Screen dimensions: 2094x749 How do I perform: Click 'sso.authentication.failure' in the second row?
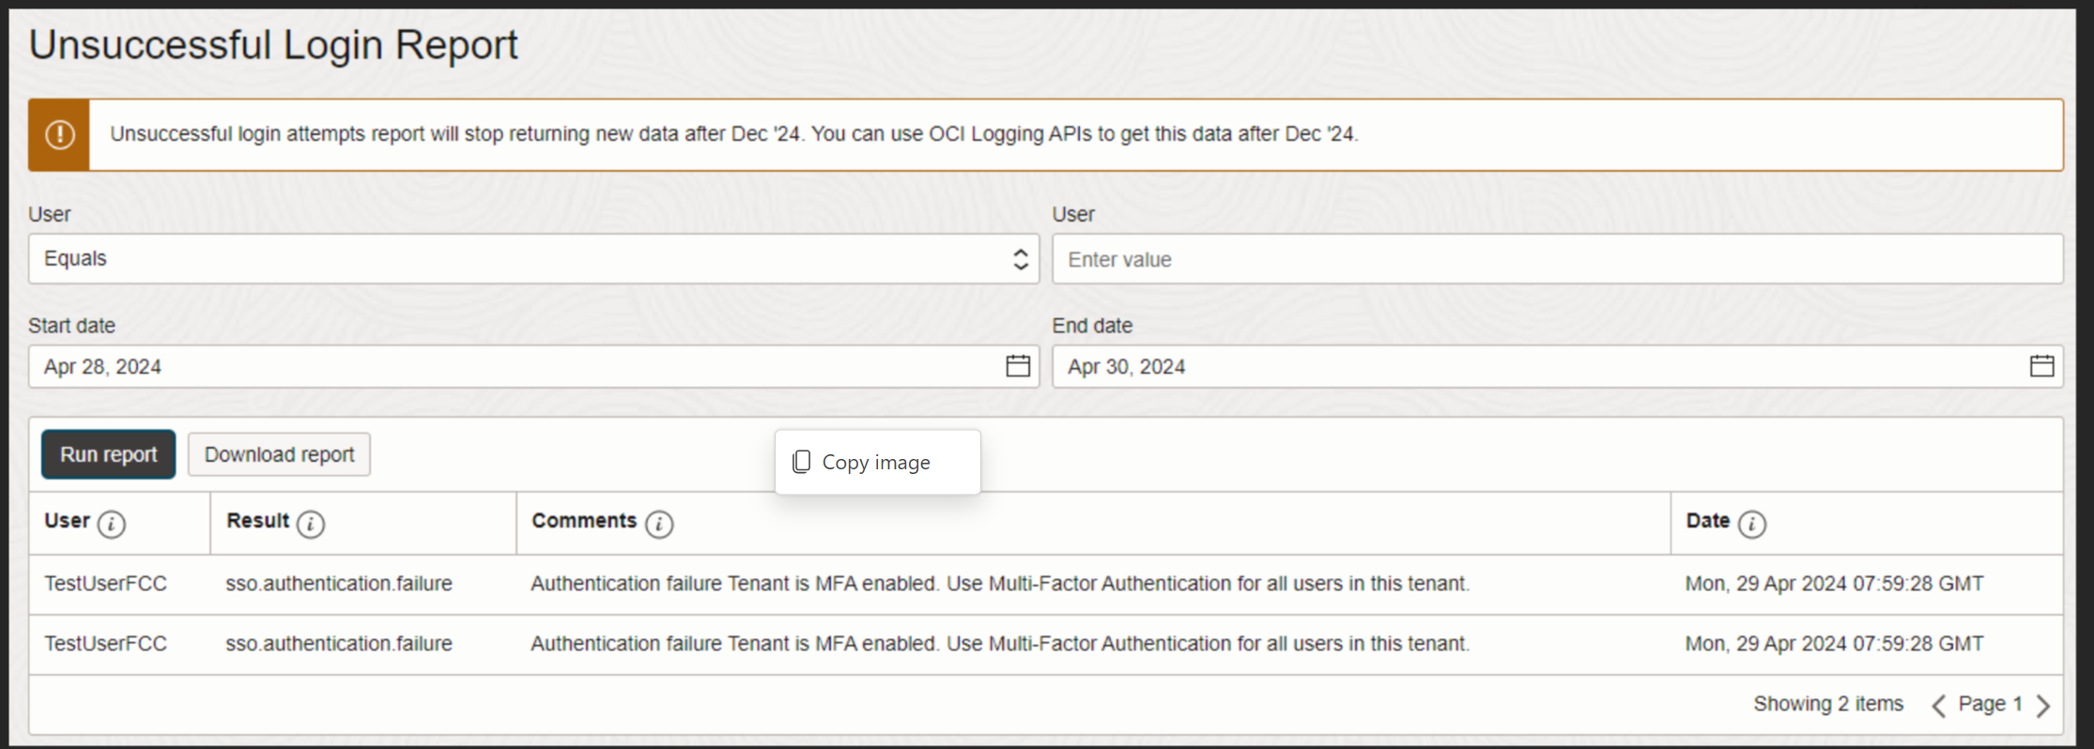pos(339,644)
